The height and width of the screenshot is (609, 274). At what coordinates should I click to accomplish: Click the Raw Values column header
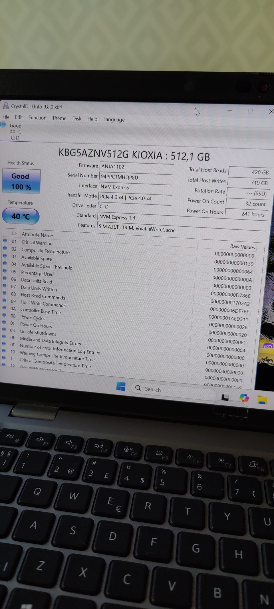point(243,247)
